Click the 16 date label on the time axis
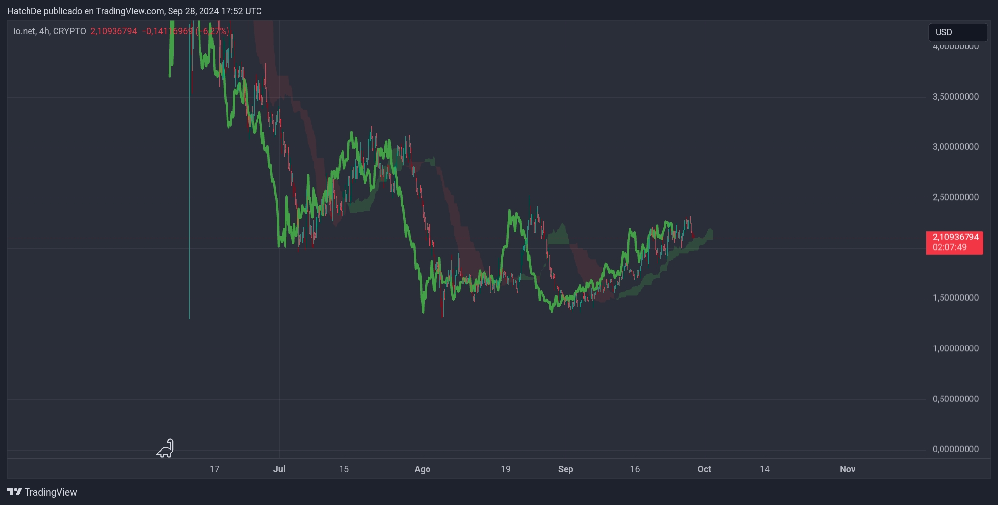This screenshot has width=998, height=505. click(x=635, y=469)
